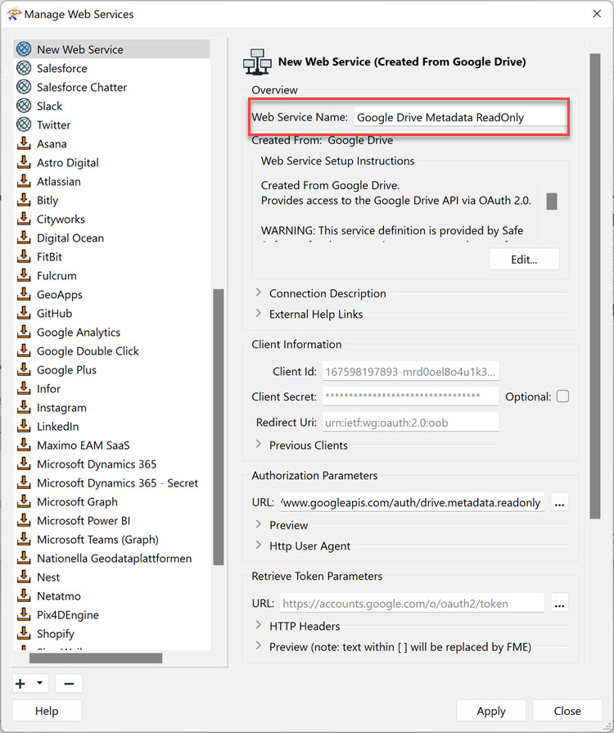
Task: Click the right panel vertical scrollbar
Action: coord(595,286)
